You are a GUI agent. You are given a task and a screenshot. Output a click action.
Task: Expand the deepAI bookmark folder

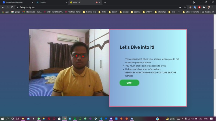[113, 12]
